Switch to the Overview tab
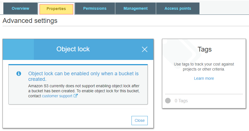249x131 pixels. pos(20,9)
